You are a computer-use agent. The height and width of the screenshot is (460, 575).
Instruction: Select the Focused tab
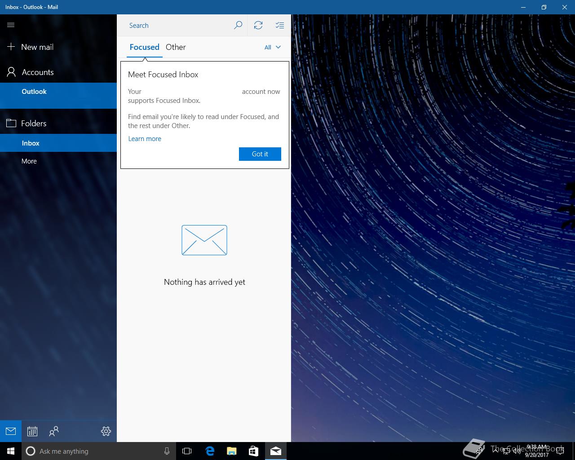pyautogui.click(x=144, y=47)
